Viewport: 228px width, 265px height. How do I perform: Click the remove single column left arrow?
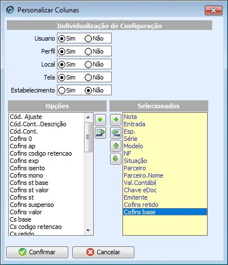116,120
